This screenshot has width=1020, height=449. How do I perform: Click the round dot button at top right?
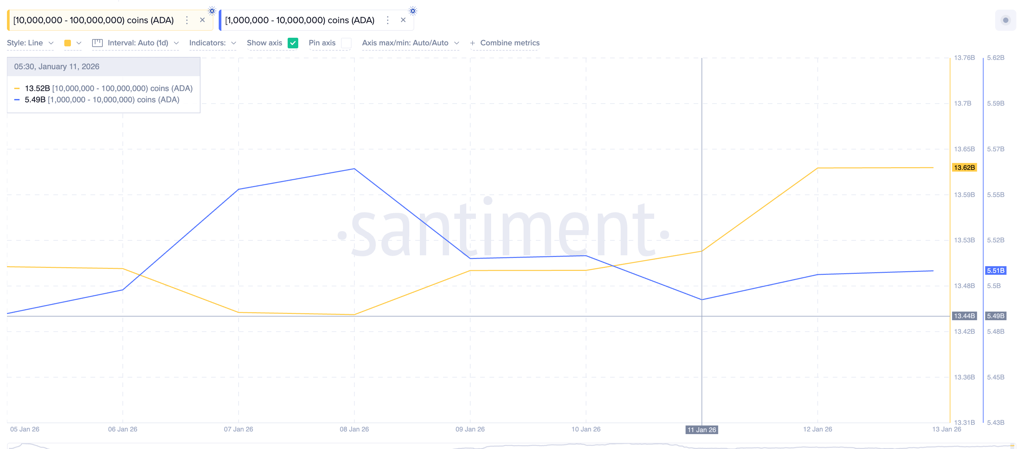1005,20
